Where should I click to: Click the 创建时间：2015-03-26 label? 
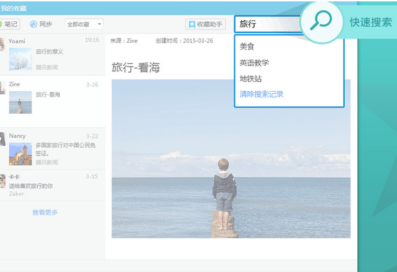click(x=184, y=41)
